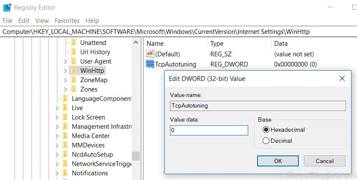Click the Value name field TcpAutotuning
The image size is (357, 180).
click(258, 106)
